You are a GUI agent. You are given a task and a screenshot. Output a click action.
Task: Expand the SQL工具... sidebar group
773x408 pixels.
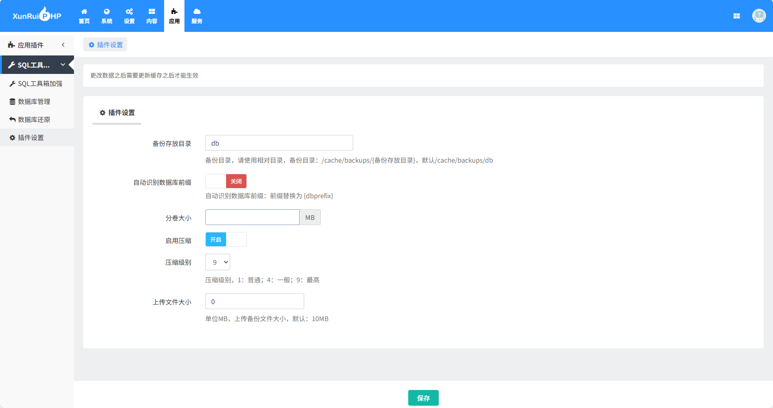tap(38, 65)
